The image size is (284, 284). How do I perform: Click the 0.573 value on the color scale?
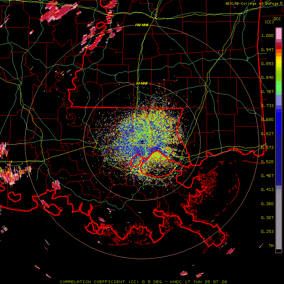(267, 148)
